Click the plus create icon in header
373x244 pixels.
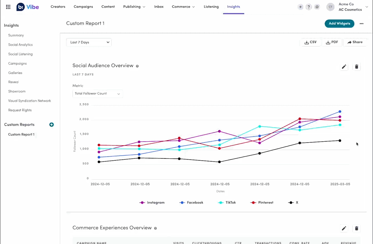[300, 7]
